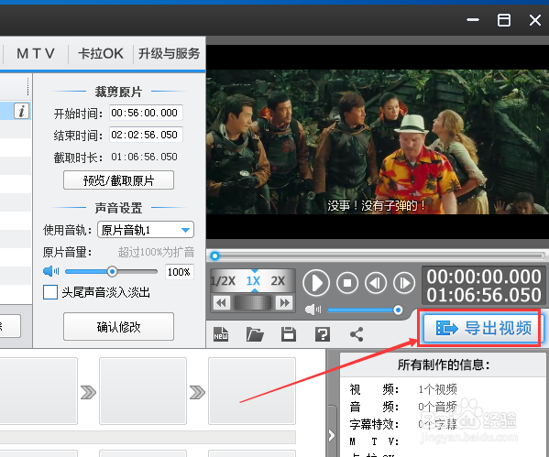Adjust the preview volume slider
The image size is (549, 457).
coord(364,310)
